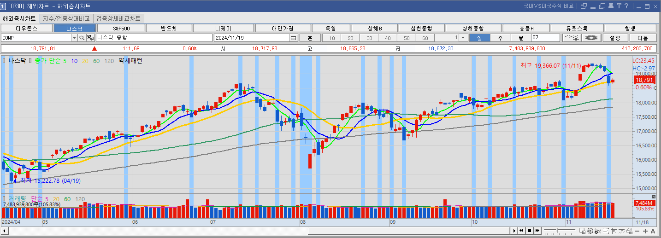Select the 40 minute interval button
Viewport: 661px width, 238px height.
(x=388, y=38)
